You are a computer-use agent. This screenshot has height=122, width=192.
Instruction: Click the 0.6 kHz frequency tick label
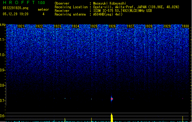click(3, 116)
